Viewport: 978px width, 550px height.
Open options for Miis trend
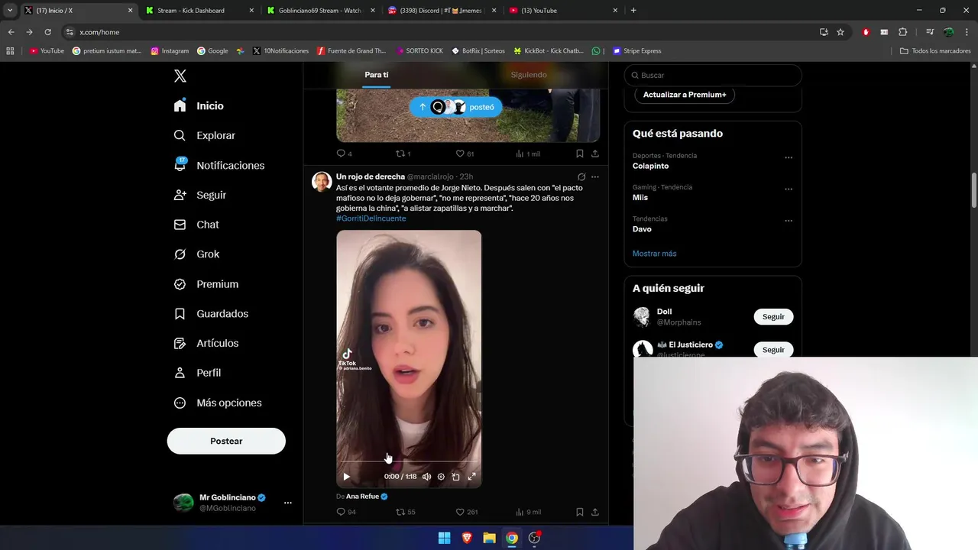click(x=789, y=189)
